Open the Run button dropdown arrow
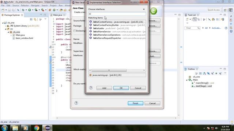 (x=33, y=10)
